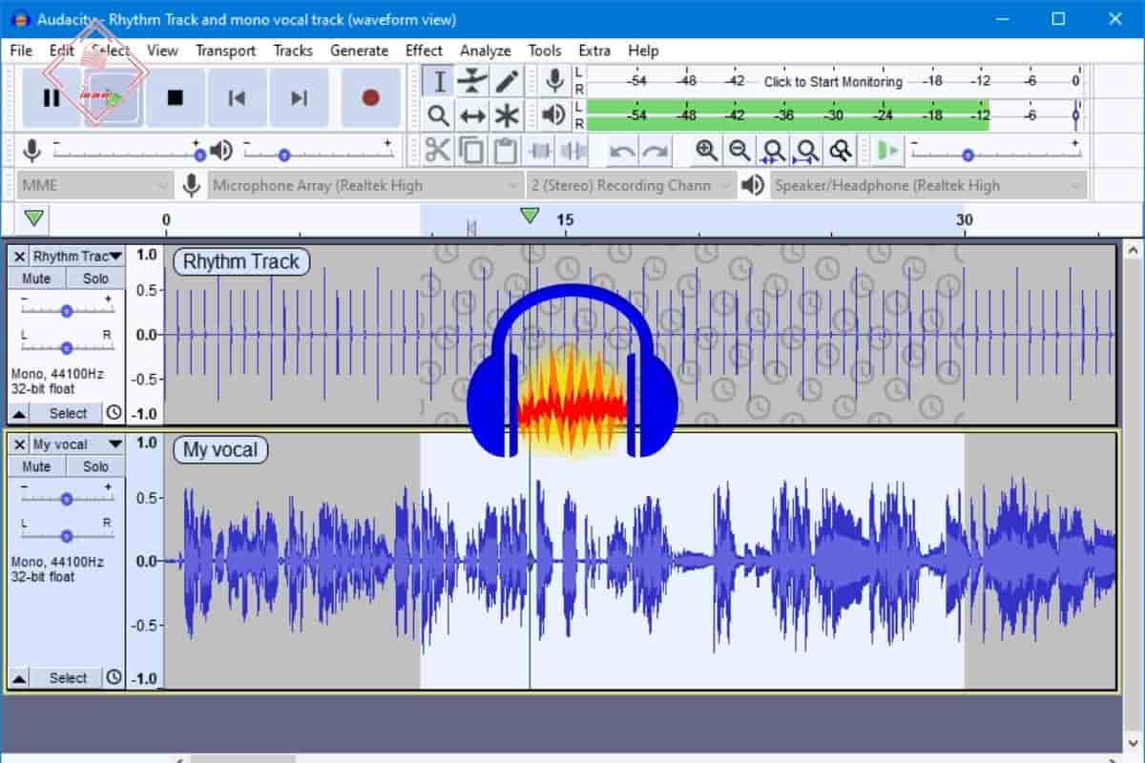Activate the Multi-Tool

[507, 114]
